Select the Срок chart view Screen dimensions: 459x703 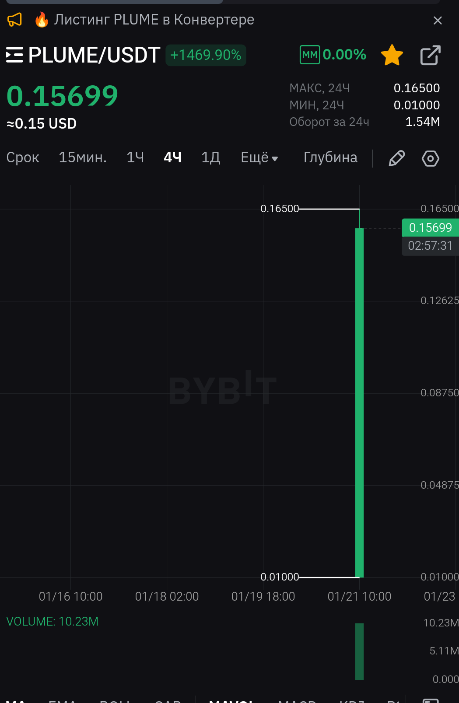tap(23, 157)
